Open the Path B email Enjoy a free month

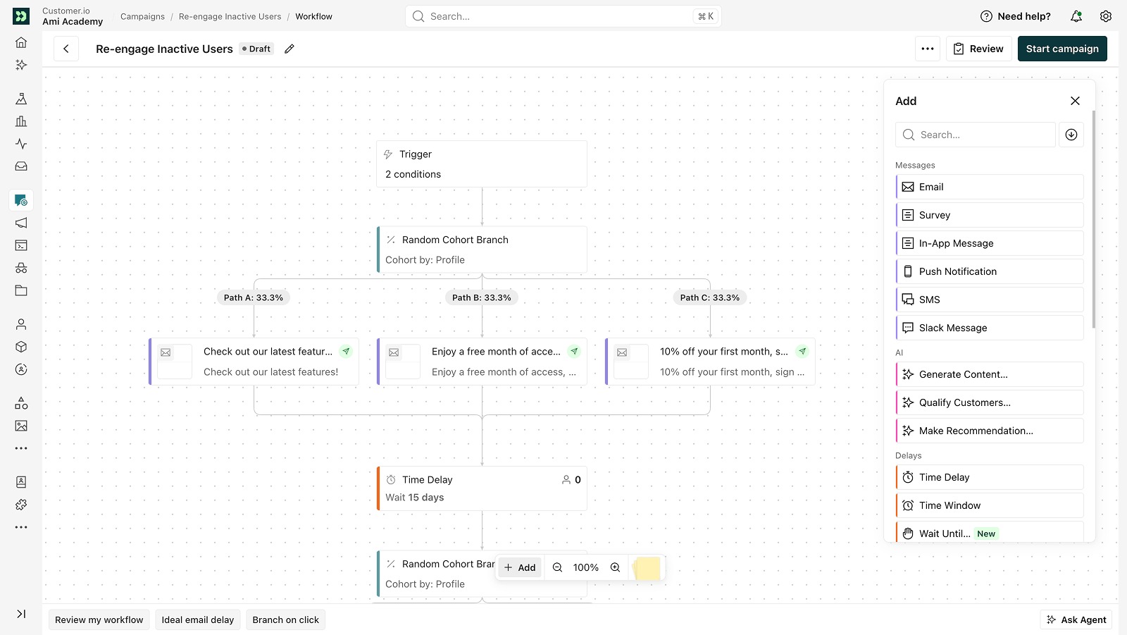click(482, 362)
